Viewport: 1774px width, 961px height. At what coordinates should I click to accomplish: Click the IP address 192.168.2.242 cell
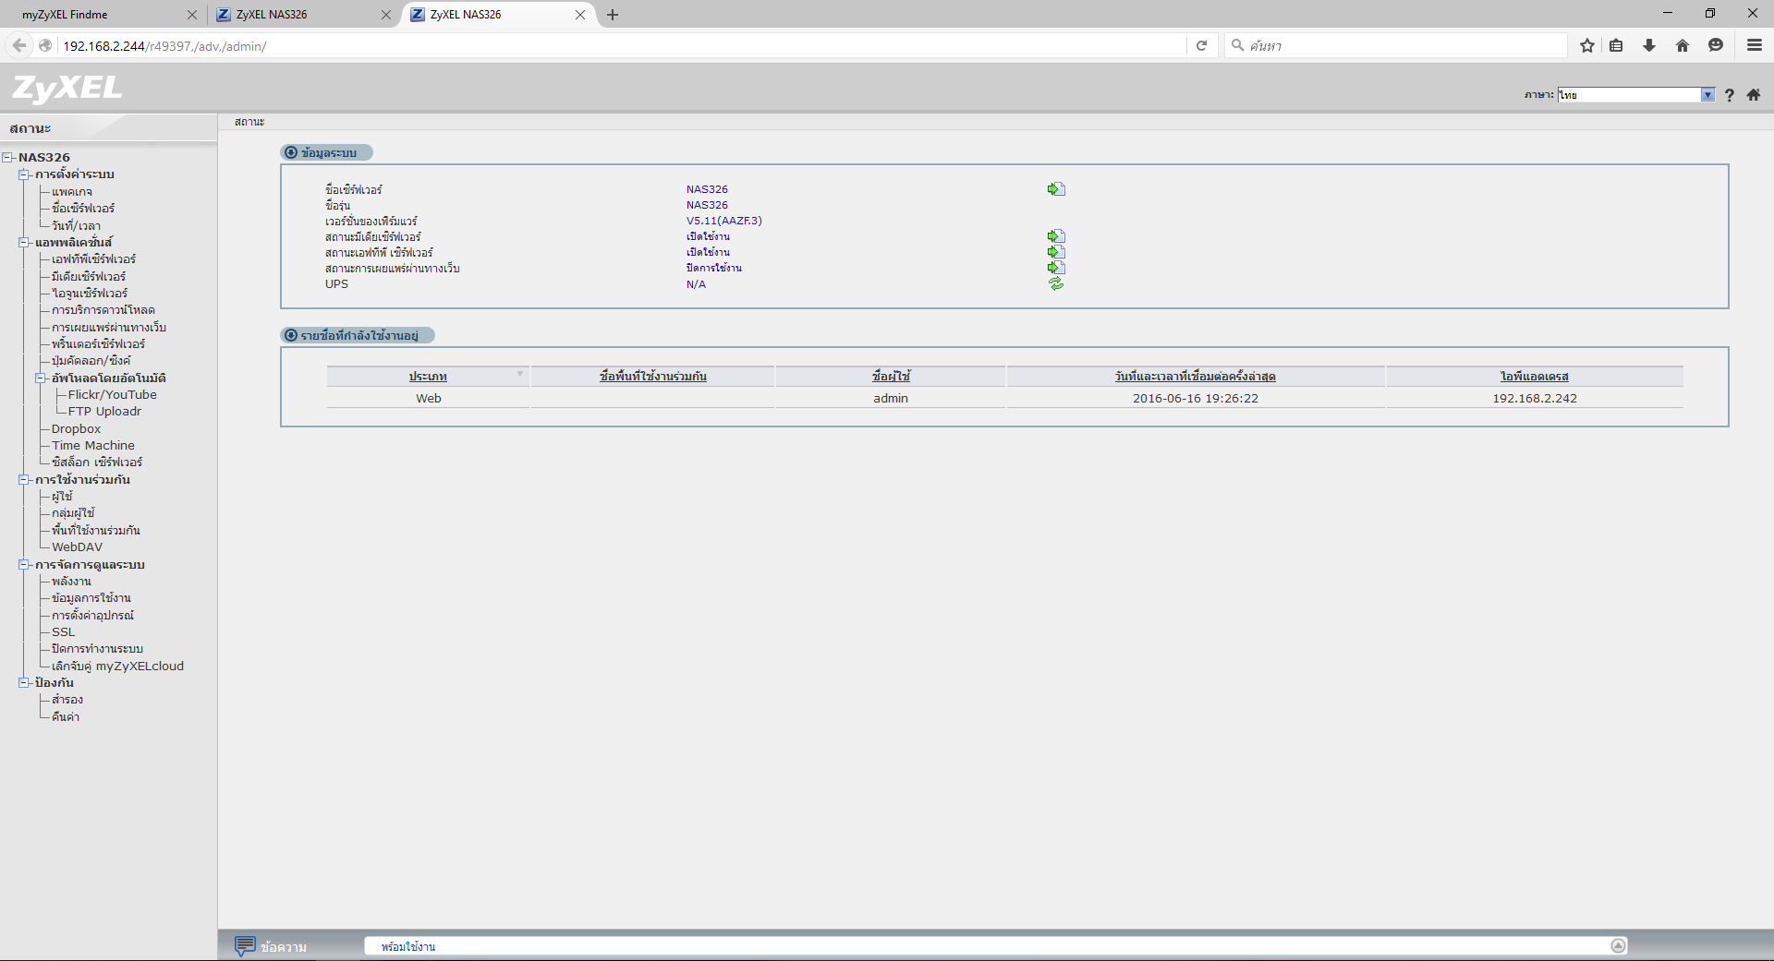[x=1535, y=399]
